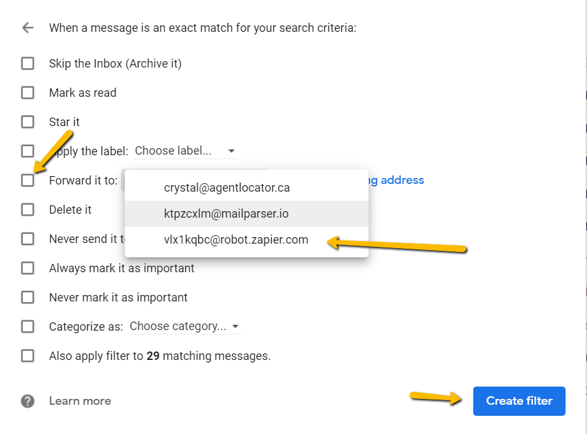Screen dimensions: 587x434
Task: Enable the Forward it to checkbox
Action: [x=28, y=181]
